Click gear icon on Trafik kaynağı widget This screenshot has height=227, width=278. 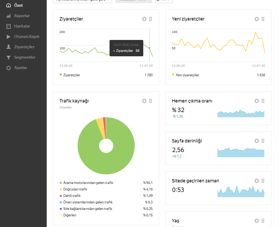click(x=144, y=101)
